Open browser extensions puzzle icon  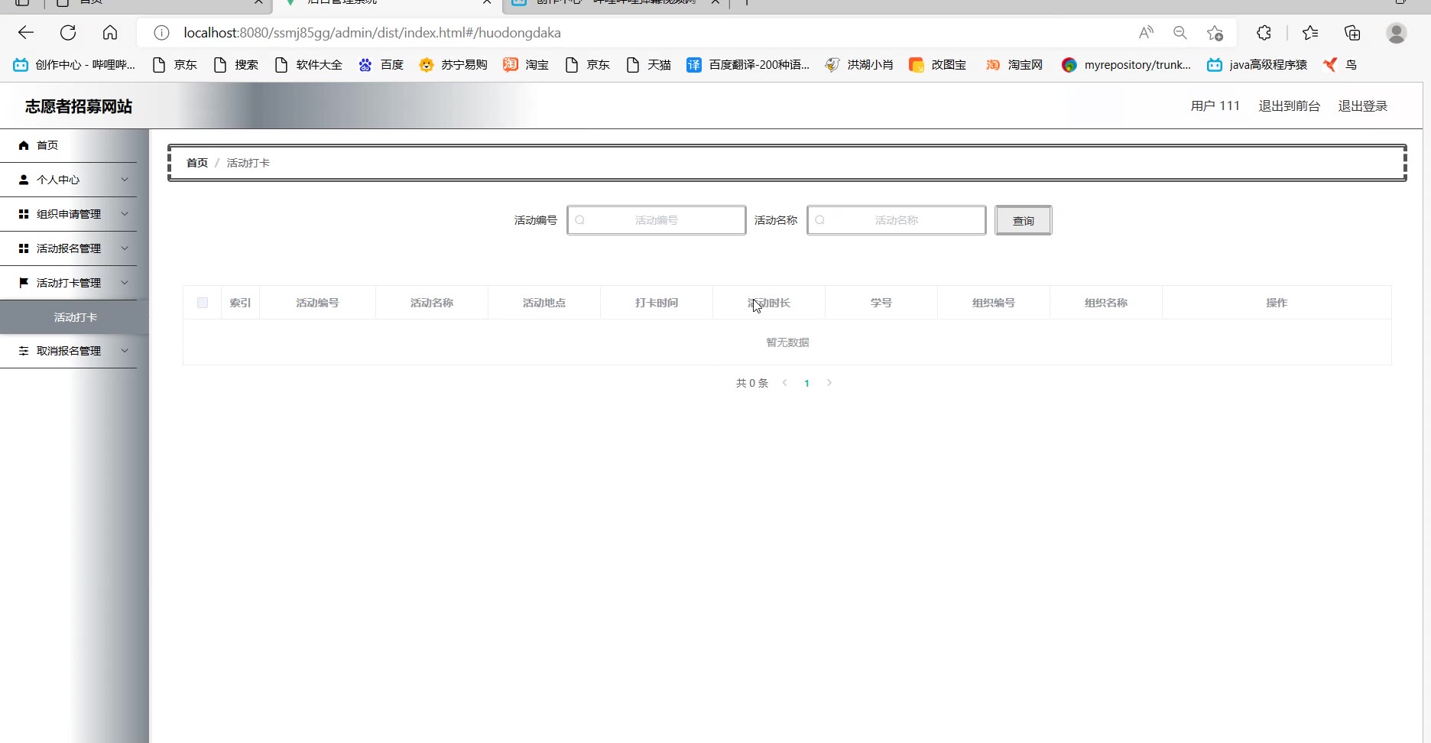click(x=1264, y=33)
